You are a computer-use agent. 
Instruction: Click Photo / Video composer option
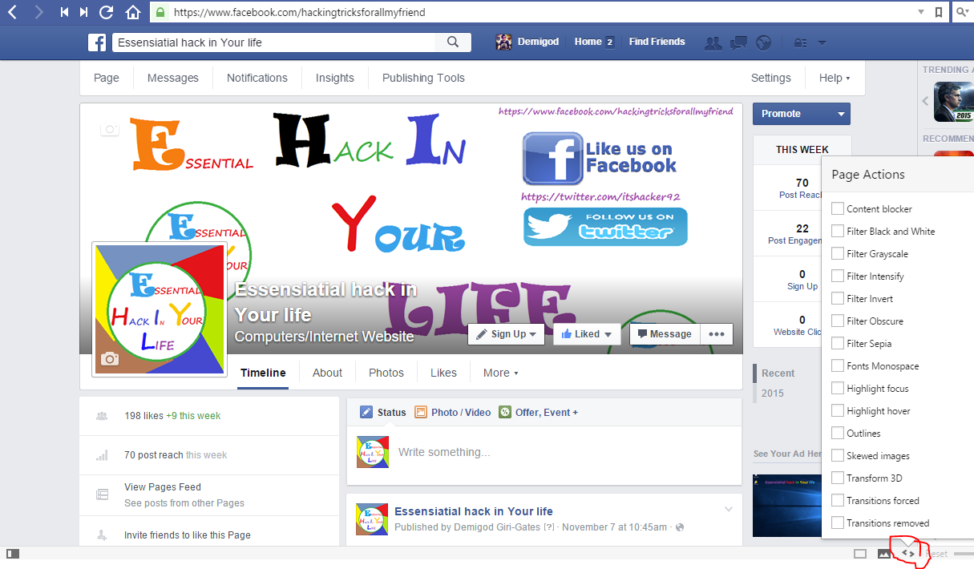point(453,412)
